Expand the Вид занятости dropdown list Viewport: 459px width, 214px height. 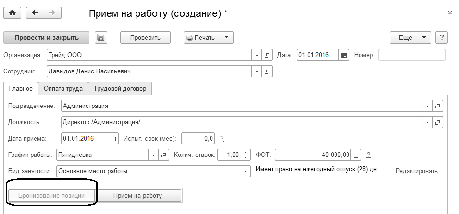coord(245,172)
